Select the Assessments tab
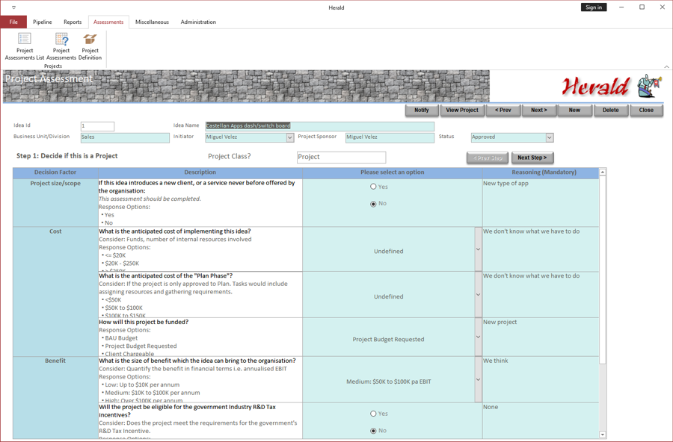 (108, 22)
